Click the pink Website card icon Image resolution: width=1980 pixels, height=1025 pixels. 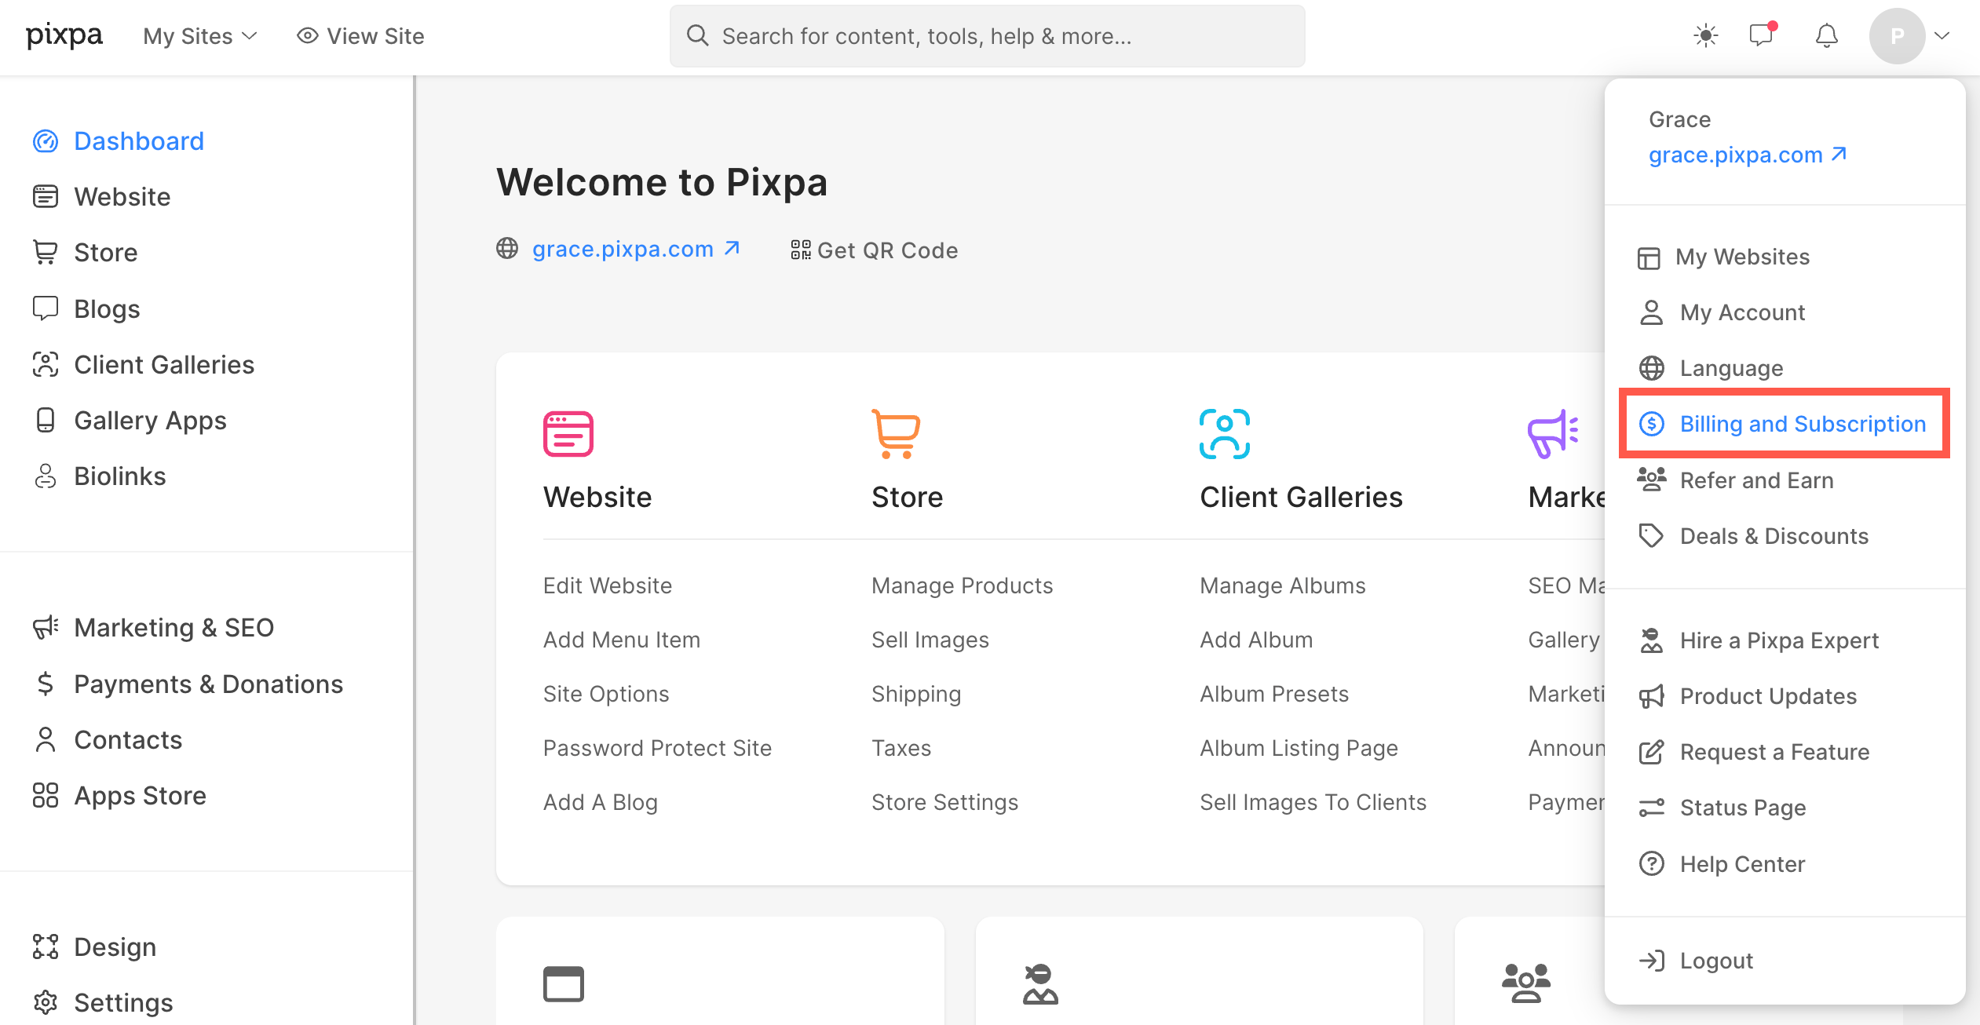point(568,433)
